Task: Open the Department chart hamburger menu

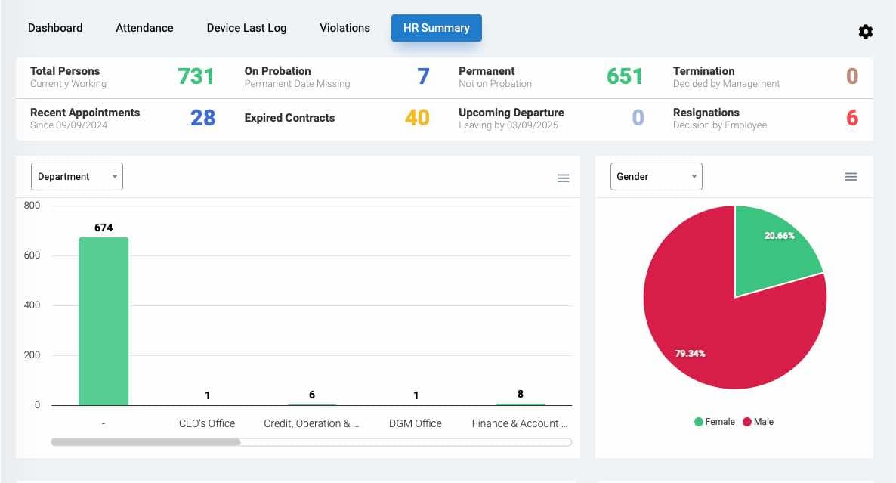Action: coord(563,178)
